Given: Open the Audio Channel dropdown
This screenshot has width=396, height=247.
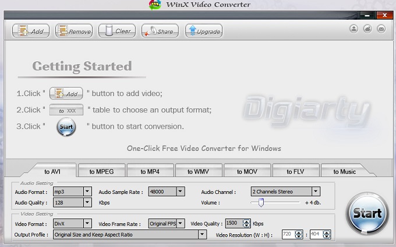Looking at the screenshot, I should 285,192.
